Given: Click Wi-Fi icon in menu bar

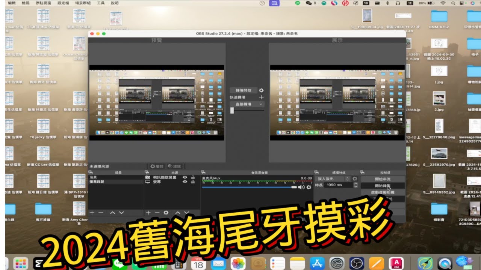Looking at the screenshot, I should [443, 3].
